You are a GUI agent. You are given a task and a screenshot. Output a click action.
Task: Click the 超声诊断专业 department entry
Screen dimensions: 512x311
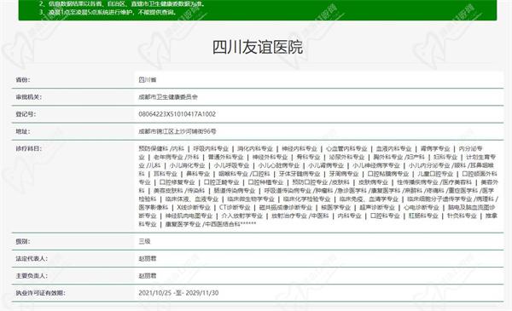pyautogui.click(x=377, y=207)
